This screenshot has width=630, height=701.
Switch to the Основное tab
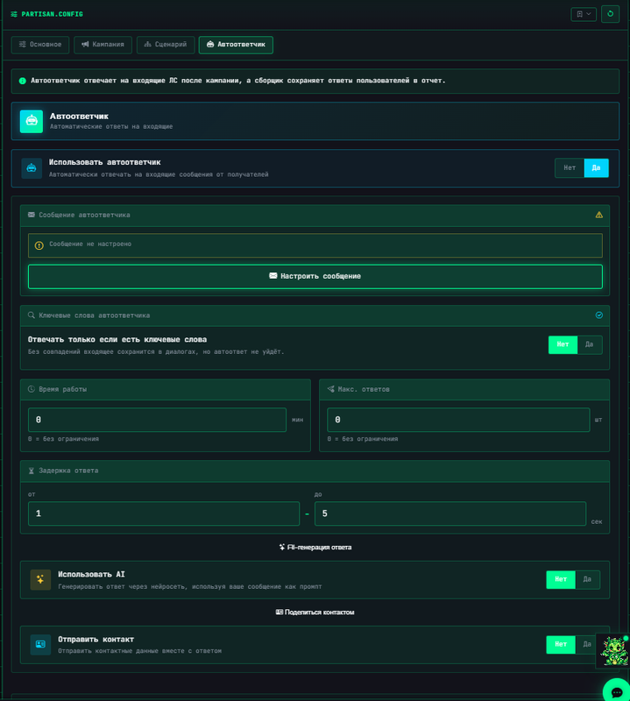pyautogui.click(x=40, y=45)
